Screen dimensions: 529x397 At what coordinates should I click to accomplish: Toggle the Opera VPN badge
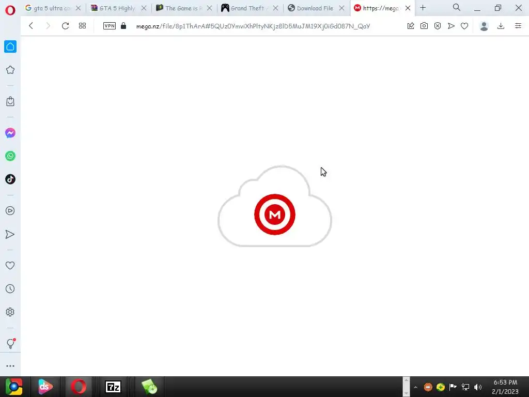(110, 26)
